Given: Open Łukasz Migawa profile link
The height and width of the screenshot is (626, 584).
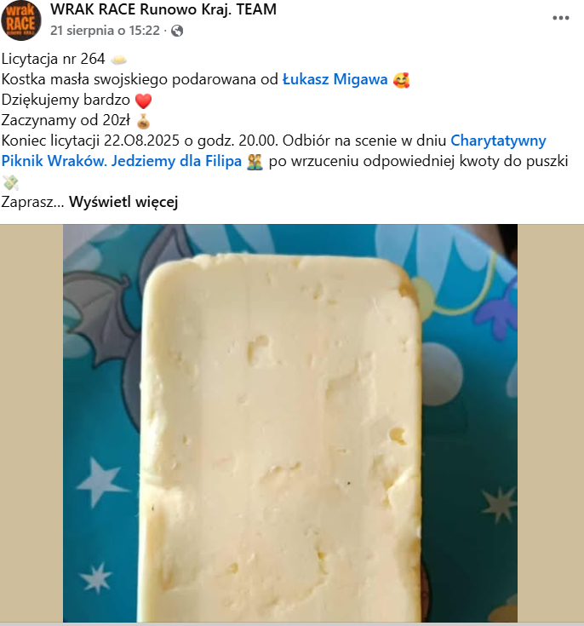Looking at the screenshot, I should pos(335,79).
